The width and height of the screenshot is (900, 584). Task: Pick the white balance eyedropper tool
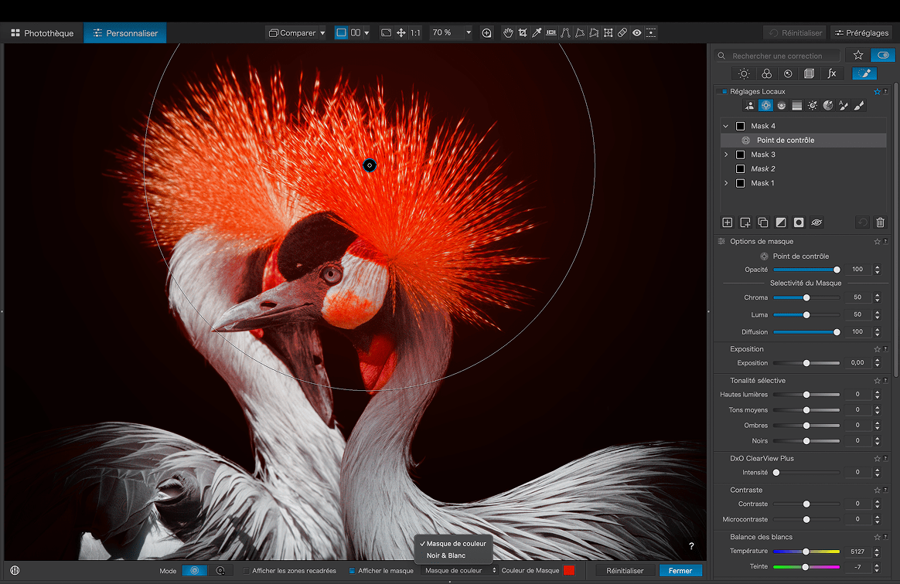pos(537,33)
